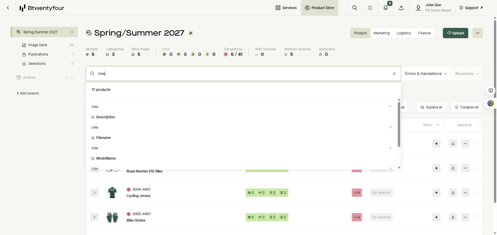Open the Errors & translations dropdown
Viewport: 497px width, 235px height.
click(426, 74)
